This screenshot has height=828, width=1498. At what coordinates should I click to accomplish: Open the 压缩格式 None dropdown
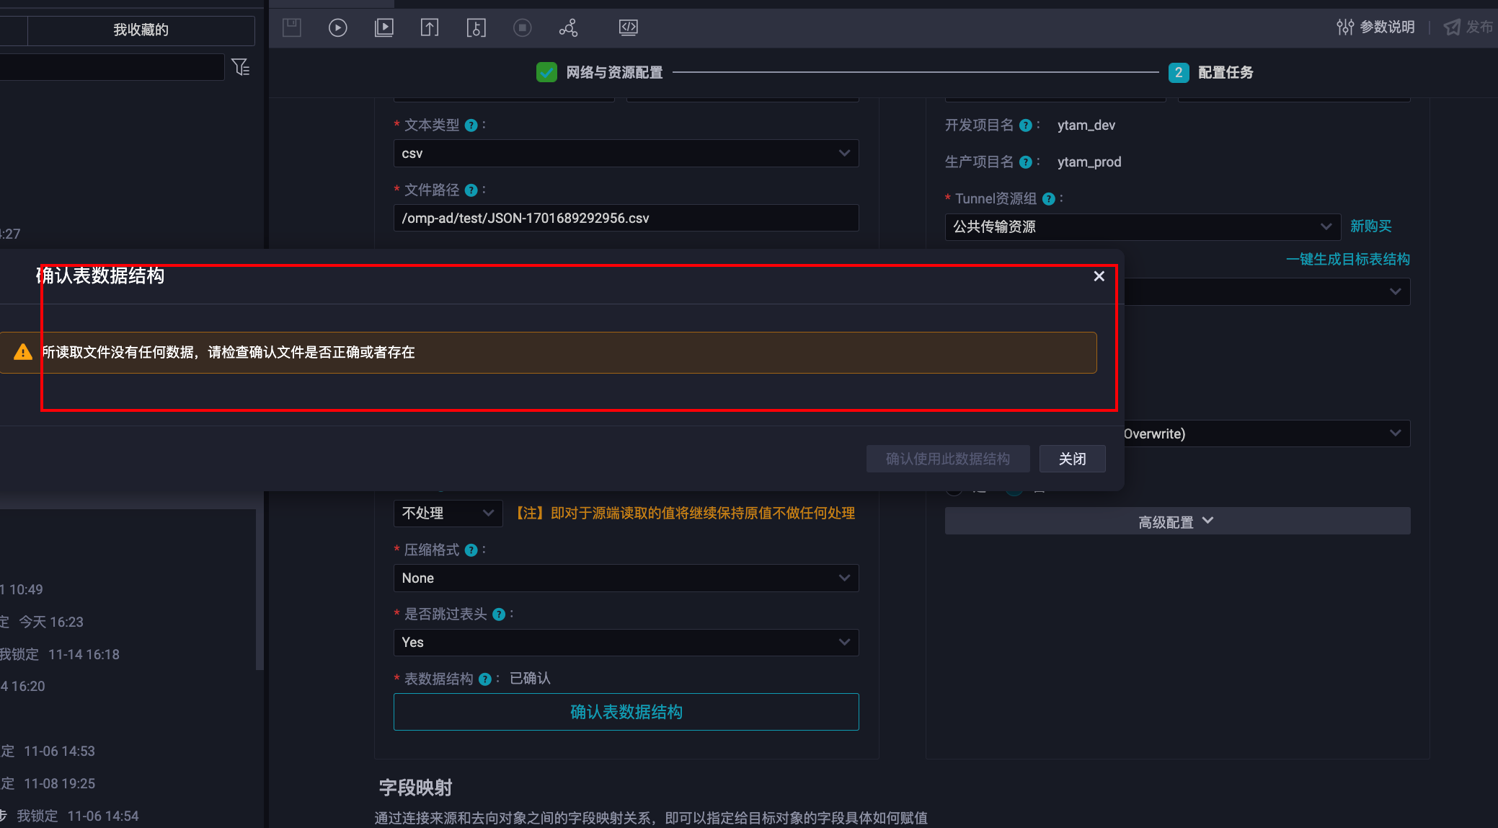click(x=626, y=578)
